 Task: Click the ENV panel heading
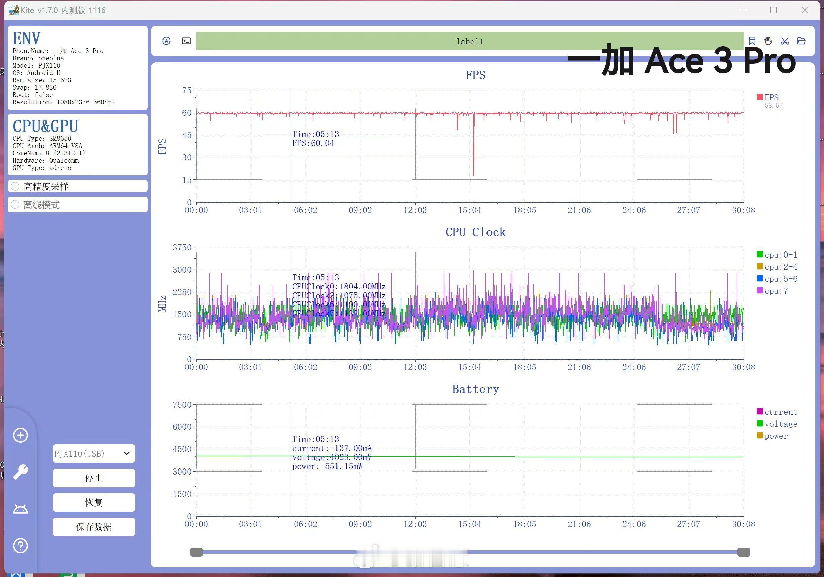pos(26,38)
